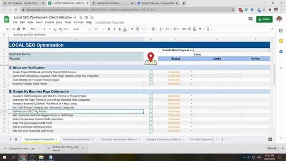Open the All sheets list icon
The height and width of the screenshot is (161, 286).
(x=16, y=139)
